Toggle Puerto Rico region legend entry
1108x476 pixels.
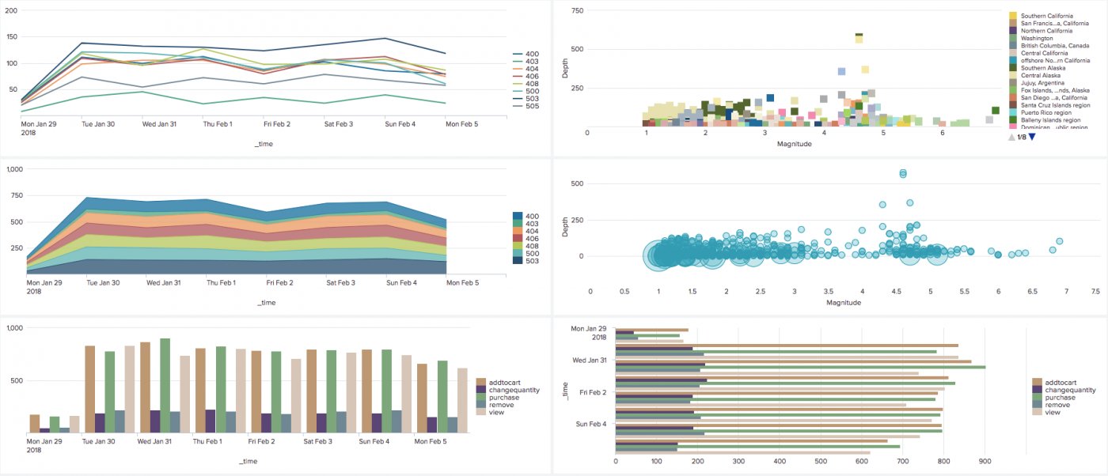pos(1044,112)
